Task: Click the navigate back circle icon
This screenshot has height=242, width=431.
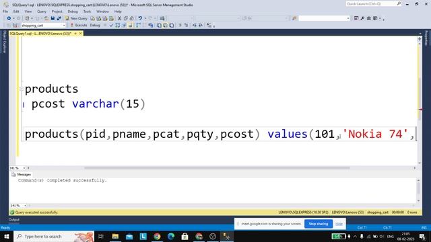Action: pyautogui.click(x=9, y=18)
